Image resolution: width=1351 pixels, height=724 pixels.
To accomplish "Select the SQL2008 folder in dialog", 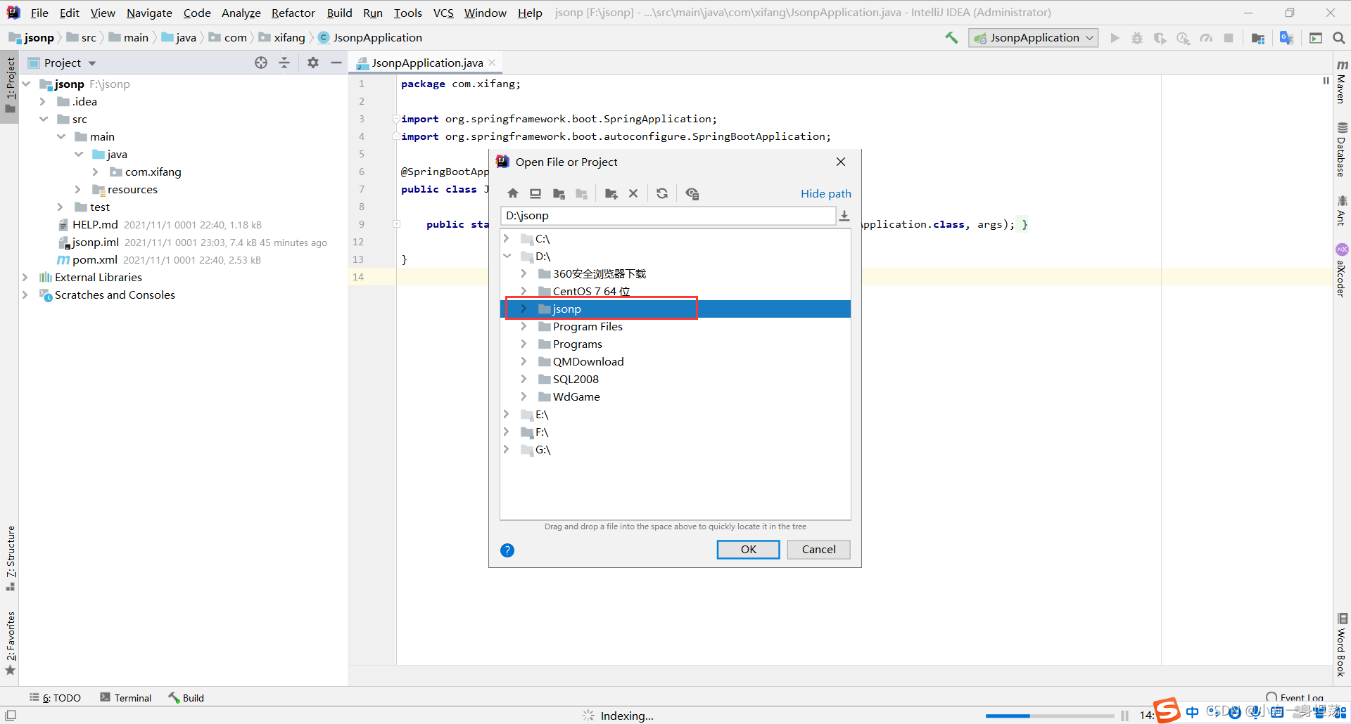I will tap(575, 379).
